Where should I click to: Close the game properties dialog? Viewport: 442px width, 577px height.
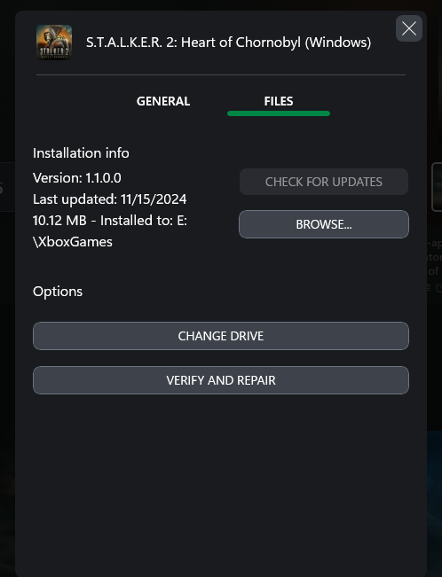tap(409, 28)
